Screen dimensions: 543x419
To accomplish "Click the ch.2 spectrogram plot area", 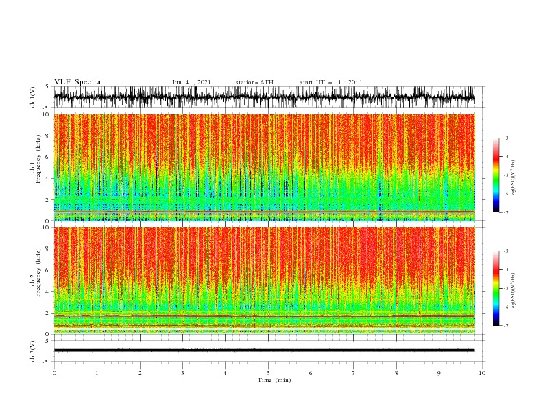I will pyautogui.click(x=264, y=281).
